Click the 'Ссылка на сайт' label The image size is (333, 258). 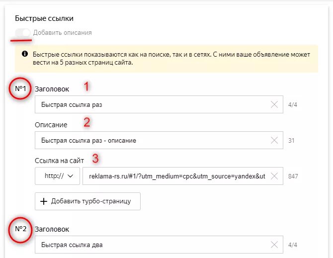[59, 161]
